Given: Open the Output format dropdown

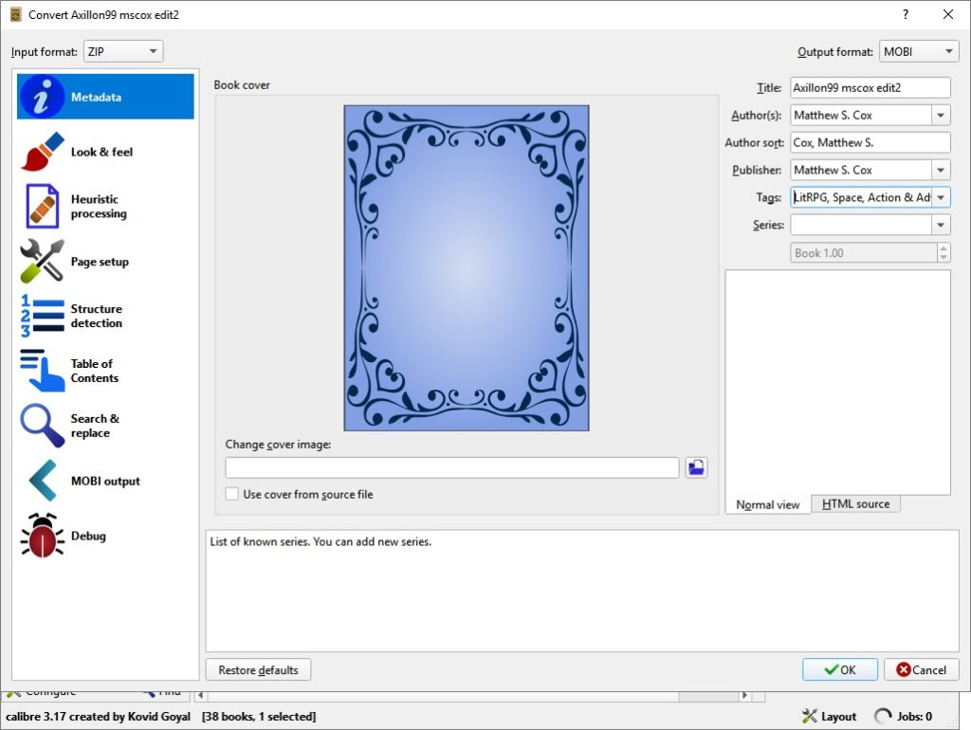Looking at the screenshot, I should [919, 52].
